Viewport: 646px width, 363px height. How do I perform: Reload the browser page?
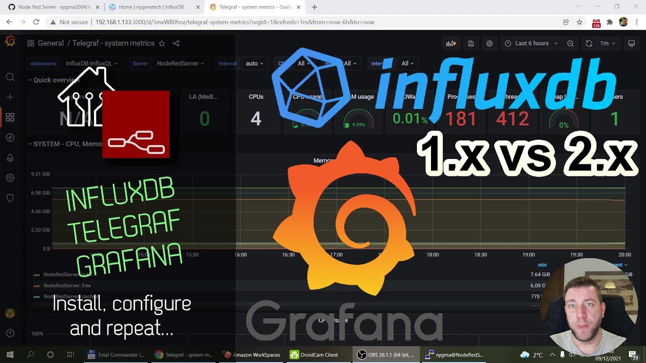36,22
